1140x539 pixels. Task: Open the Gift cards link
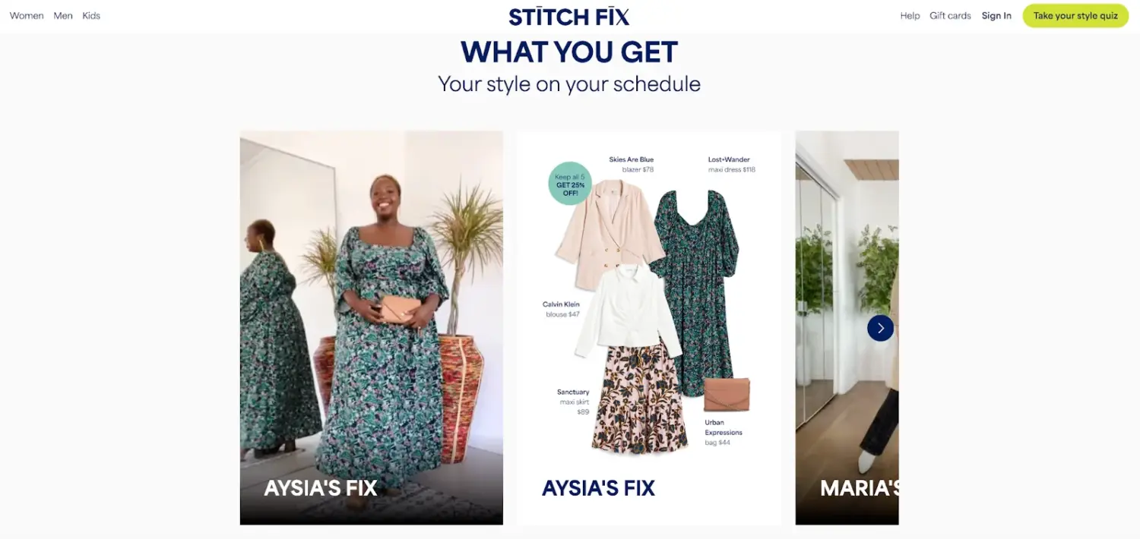[x=950, y=16]
